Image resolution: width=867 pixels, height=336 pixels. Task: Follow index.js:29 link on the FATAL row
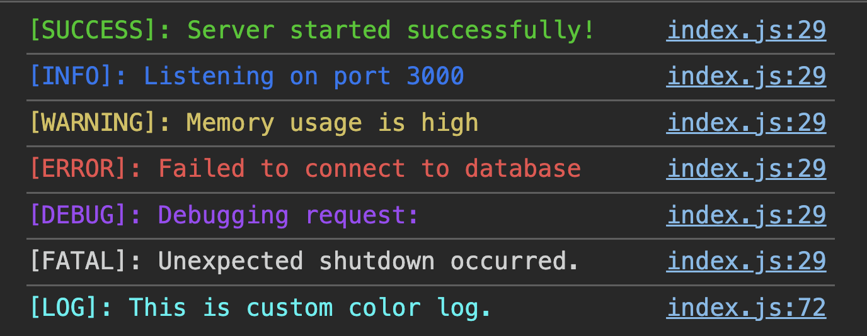coord(746,261)
